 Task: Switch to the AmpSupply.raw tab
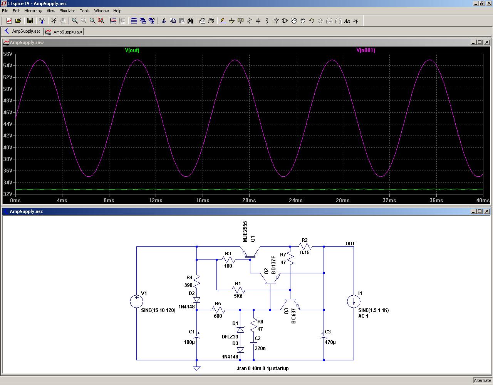64,32
